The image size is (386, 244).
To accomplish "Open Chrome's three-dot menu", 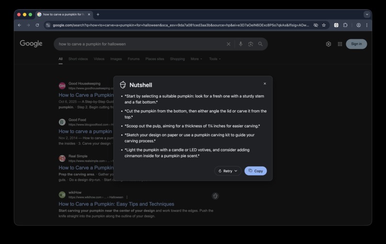I will pos(367,25).
